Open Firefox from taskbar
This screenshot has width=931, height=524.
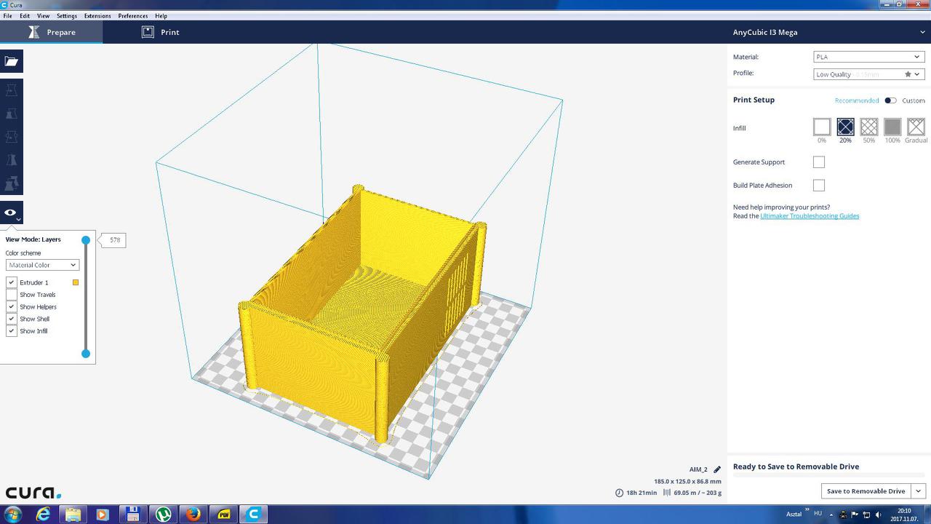pos(193,515)
